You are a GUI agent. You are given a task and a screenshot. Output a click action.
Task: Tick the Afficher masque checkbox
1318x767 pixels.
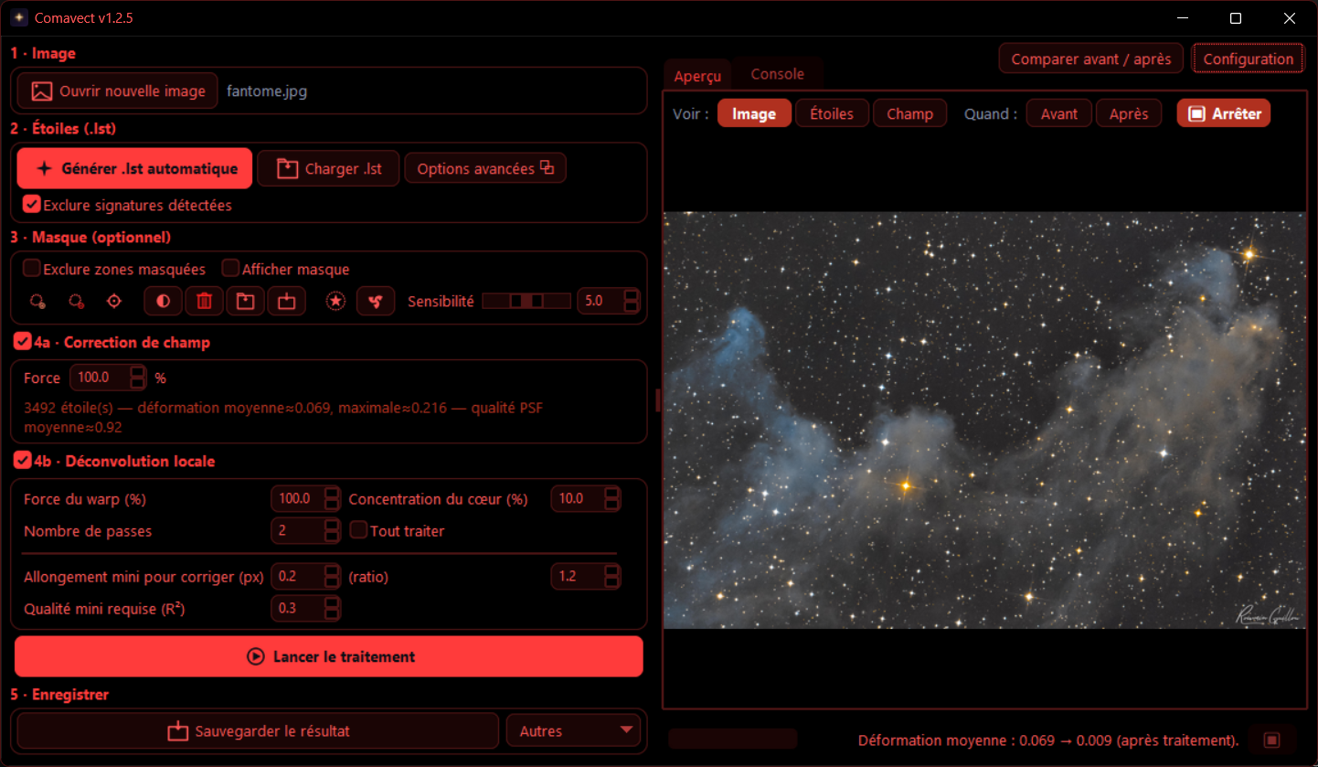230,269
